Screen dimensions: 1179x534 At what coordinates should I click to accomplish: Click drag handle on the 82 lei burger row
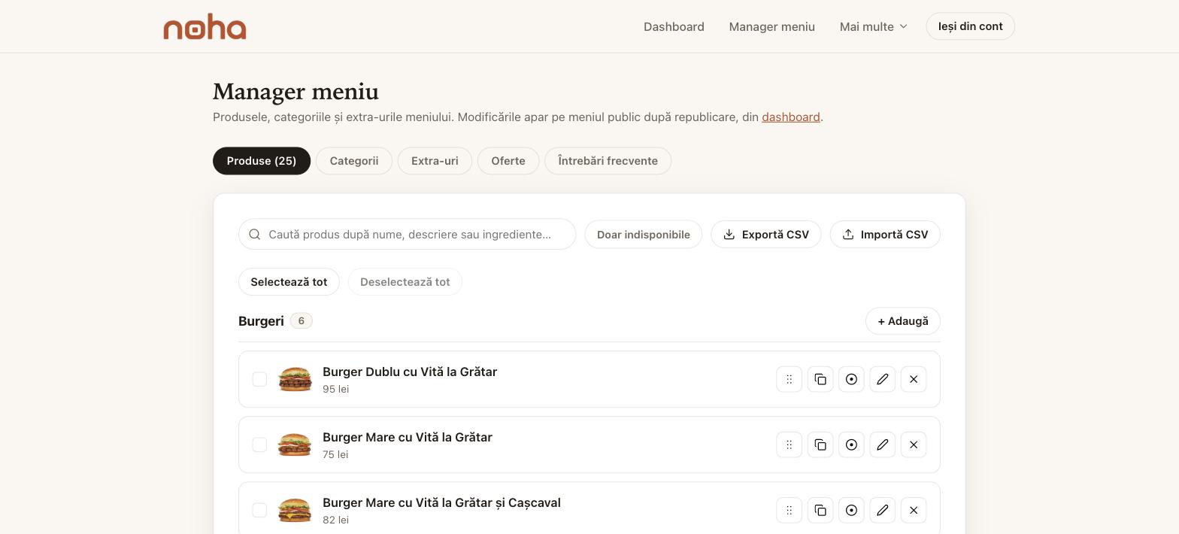point(789,510)
